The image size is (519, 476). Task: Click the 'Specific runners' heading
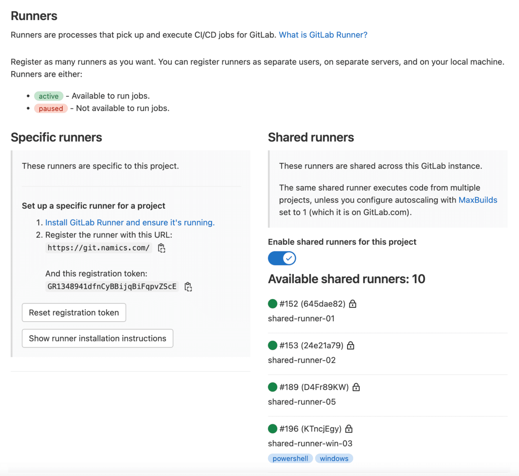56,137
